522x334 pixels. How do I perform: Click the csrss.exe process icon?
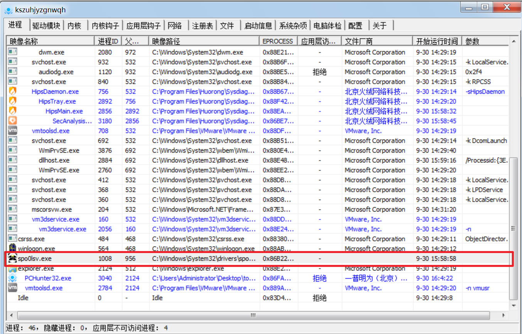pos(12,239)
